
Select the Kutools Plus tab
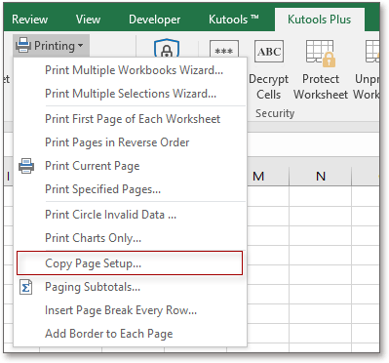(319, 20)
